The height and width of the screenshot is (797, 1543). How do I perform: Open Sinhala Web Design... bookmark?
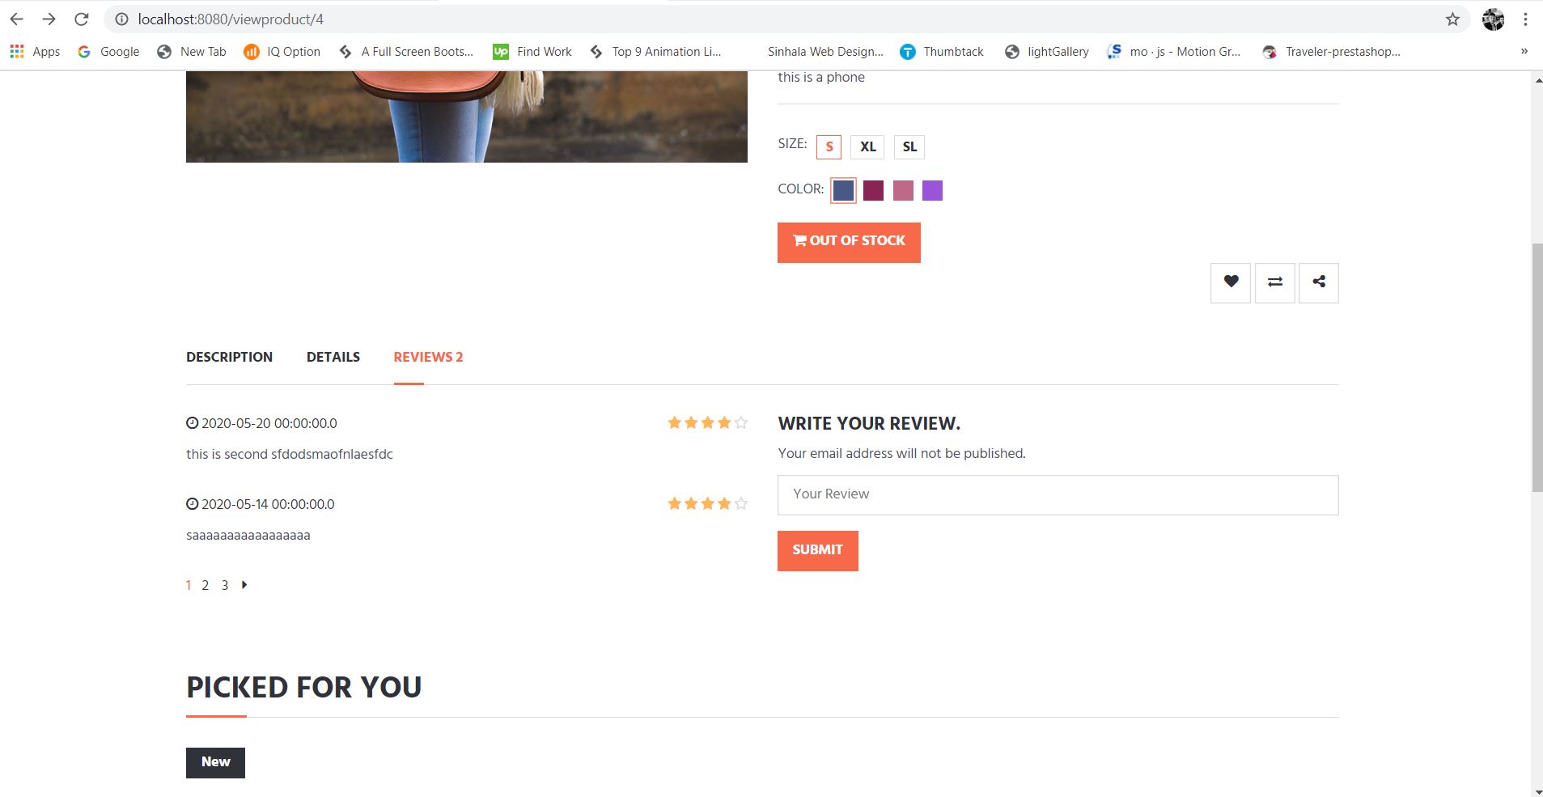click(x=825, y=52)
